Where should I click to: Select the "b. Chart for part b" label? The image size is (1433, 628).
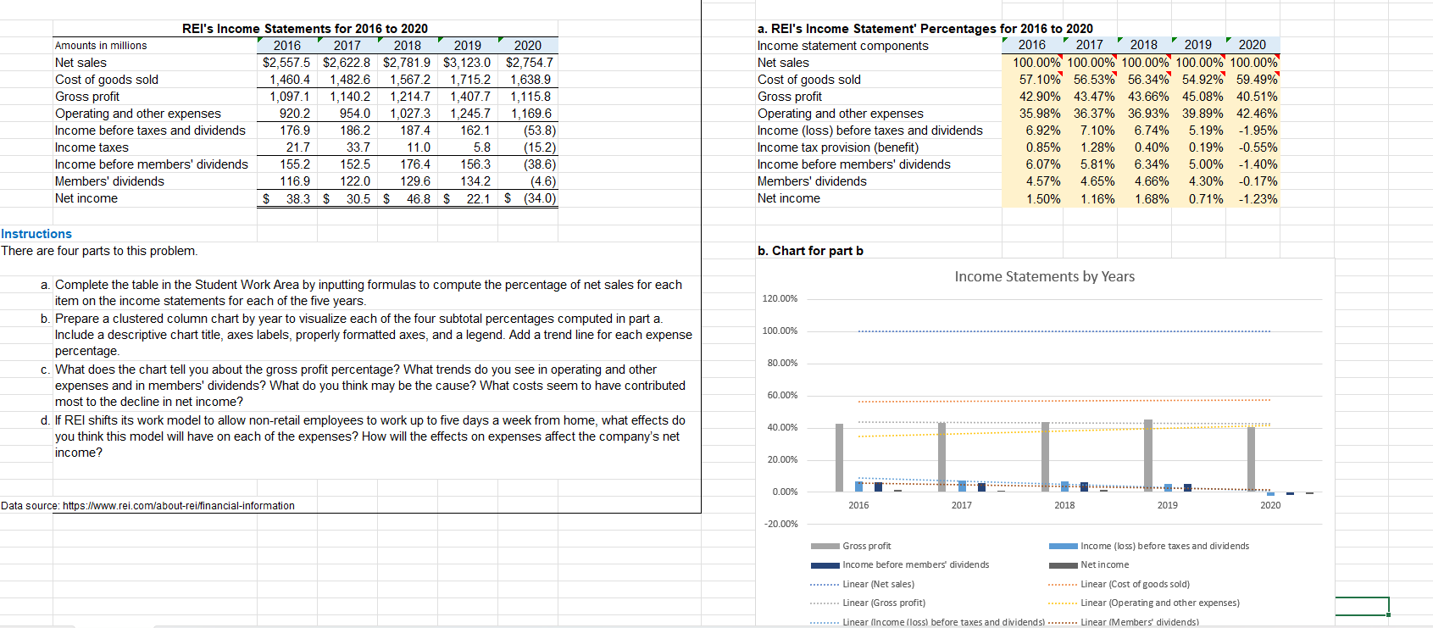point(810,251)
